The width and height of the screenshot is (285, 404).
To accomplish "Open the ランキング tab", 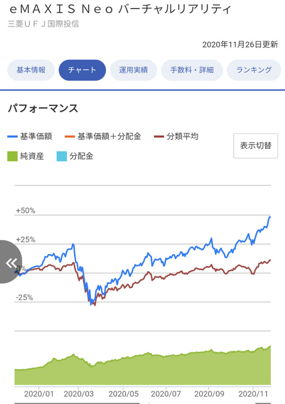I will coord(254,70).
